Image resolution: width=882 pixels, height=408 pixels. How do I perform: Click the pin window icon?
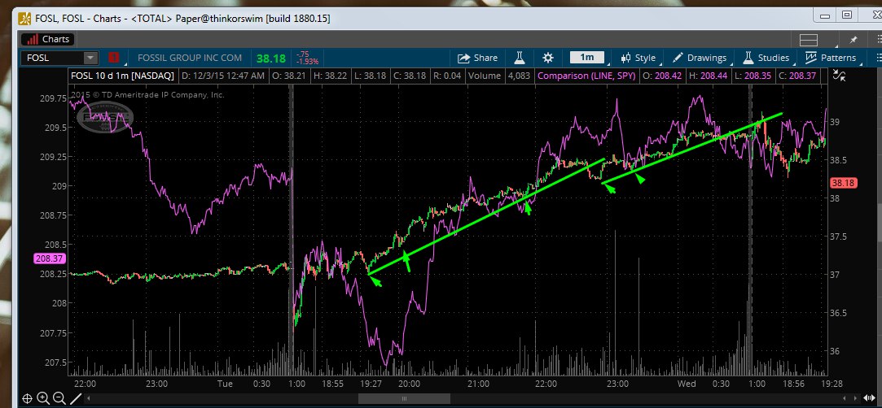853,40
